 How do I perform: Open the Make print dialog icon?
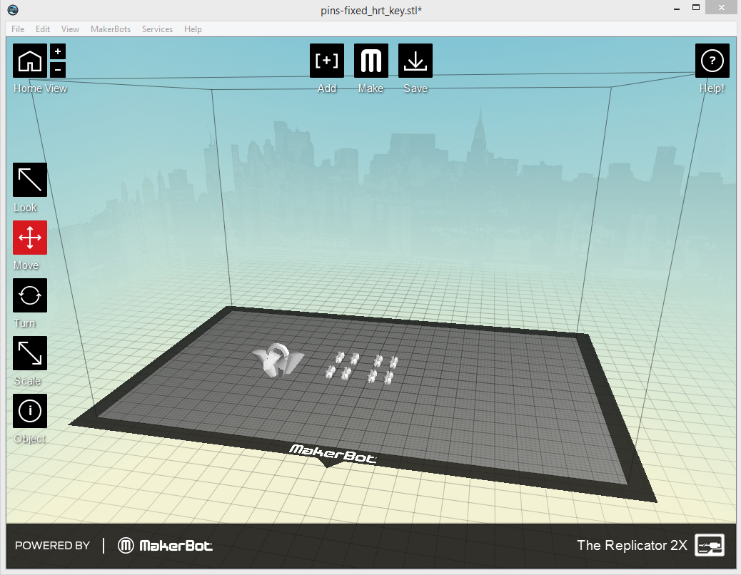tap(371, 61)
